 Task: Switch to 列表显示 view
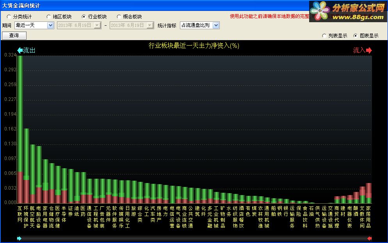pos(324,35)
